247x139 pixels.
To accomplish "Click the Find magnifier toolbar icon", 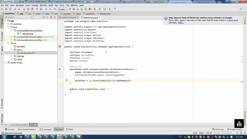I will (37, 9).
